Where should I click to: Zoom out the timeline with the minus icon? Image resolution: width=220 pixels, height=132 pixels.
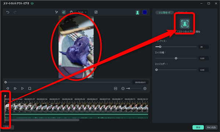coord(123,88)
